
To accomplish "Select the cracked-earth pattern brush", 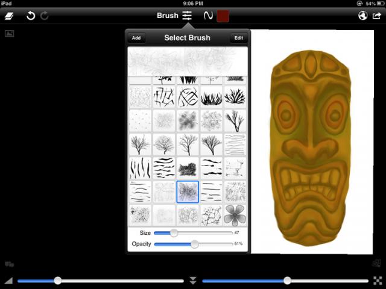I will [x=212, y=215].
